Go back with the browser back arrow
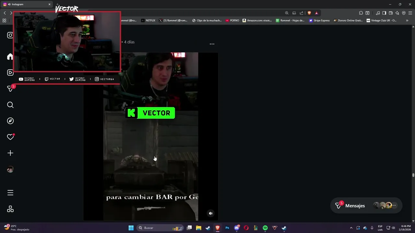The height and width of the screenshot is (233, 415). coord(5,13)
